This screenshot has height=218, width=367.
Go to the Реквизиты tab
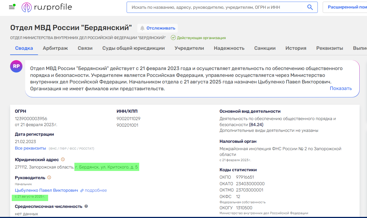(x=330, y=48)
